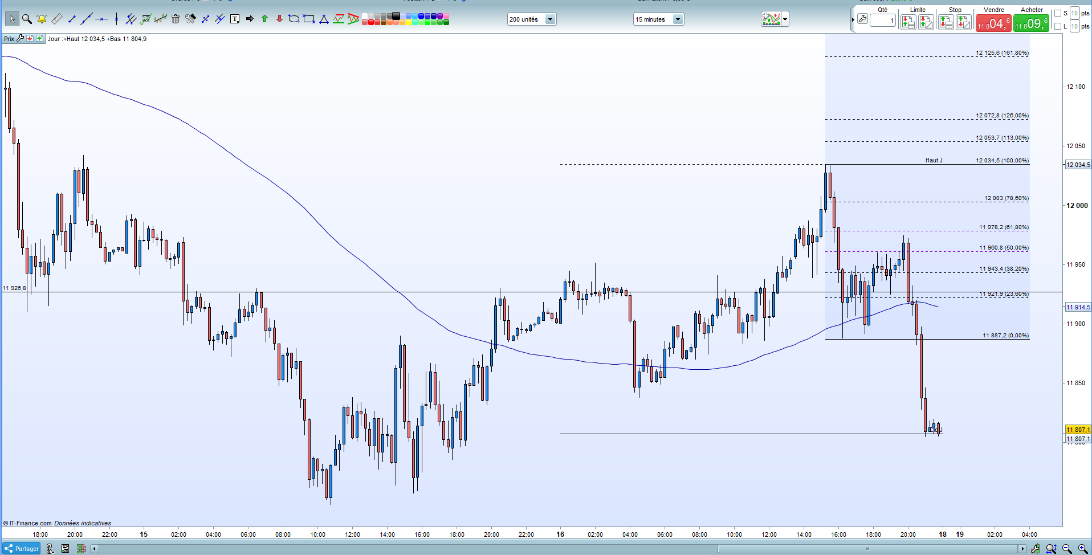Image resolution: width=1092 pixels, height=555 pixels.
Task: Select the ellipse drawing tool
Action: [294, 19]
